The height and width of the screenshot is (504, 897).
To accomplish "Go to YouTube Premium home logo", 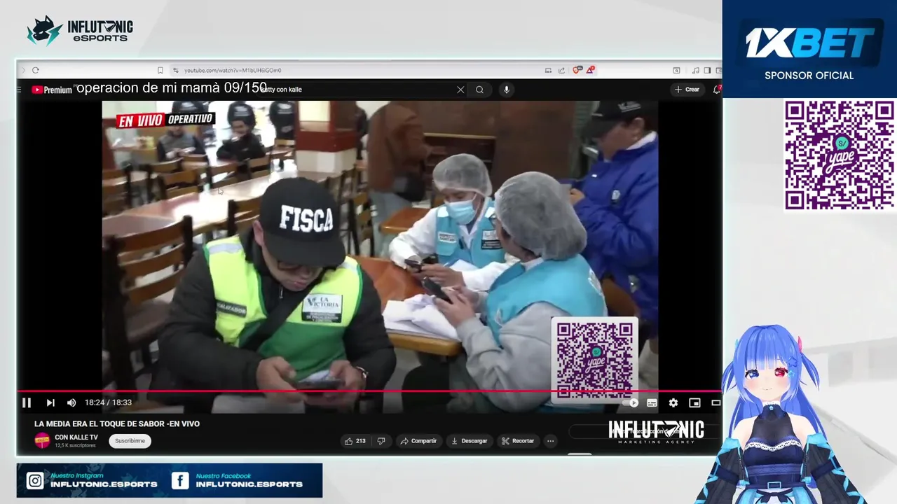I will (52, 90).
